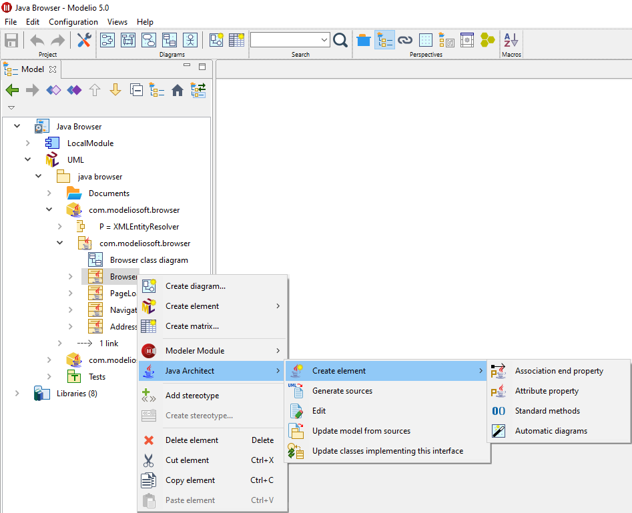
Task: Open the File menu
Action: tap(11, 22)
